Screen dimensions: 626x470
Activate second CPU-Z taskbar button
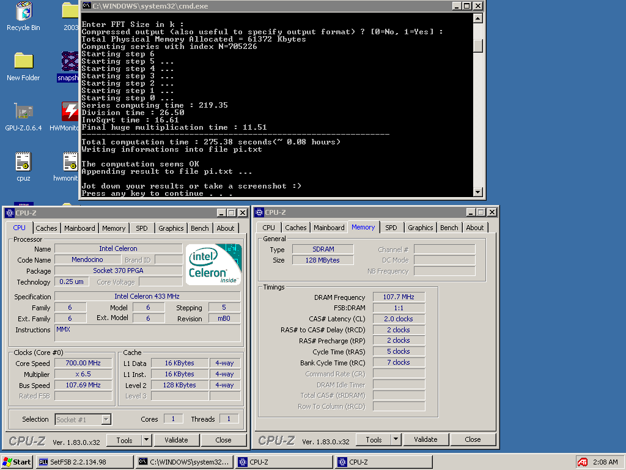(x=384, y=462)
